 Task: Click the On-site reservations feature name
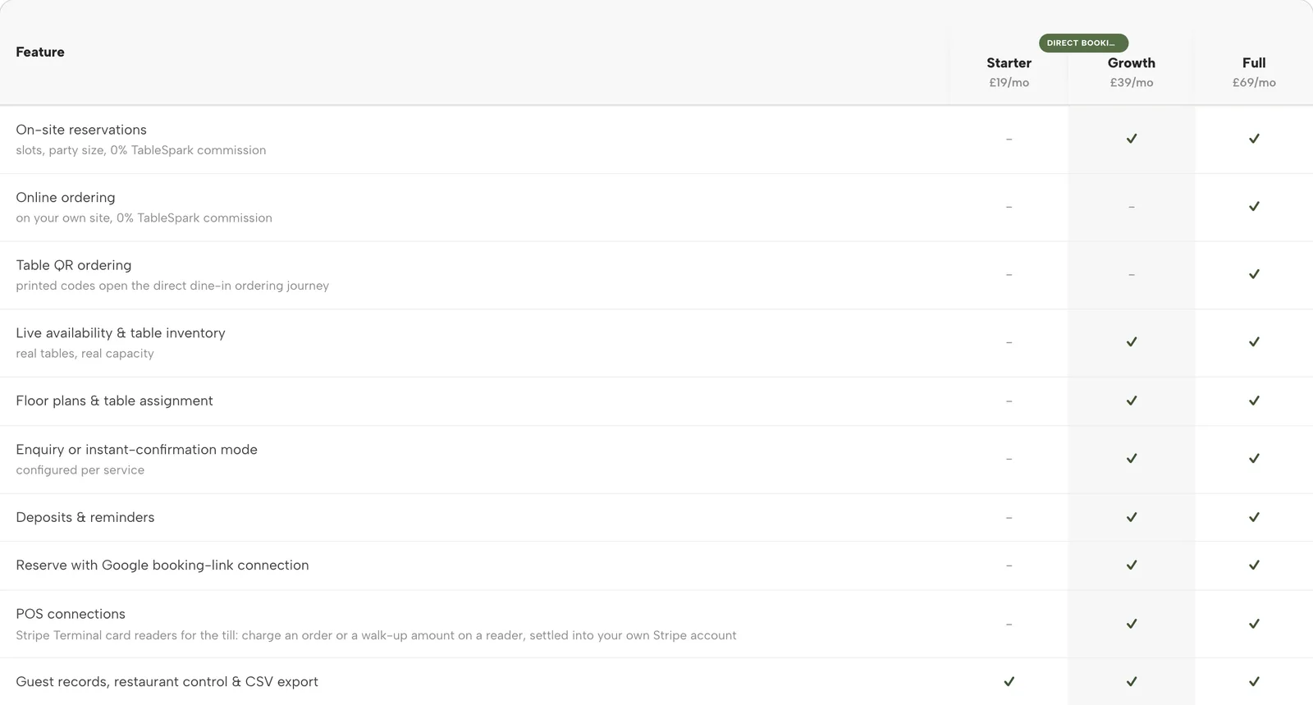pyautogui.click(x=81, y=130)
